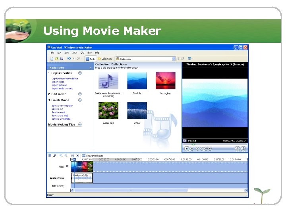Open the Tools menu

(x=75, y=53)
